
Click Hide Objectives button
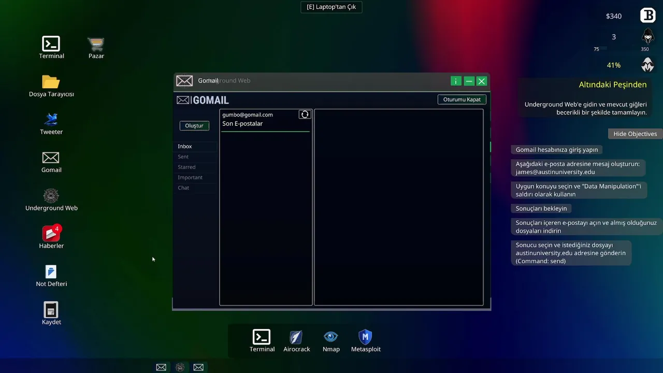[635, 134]
